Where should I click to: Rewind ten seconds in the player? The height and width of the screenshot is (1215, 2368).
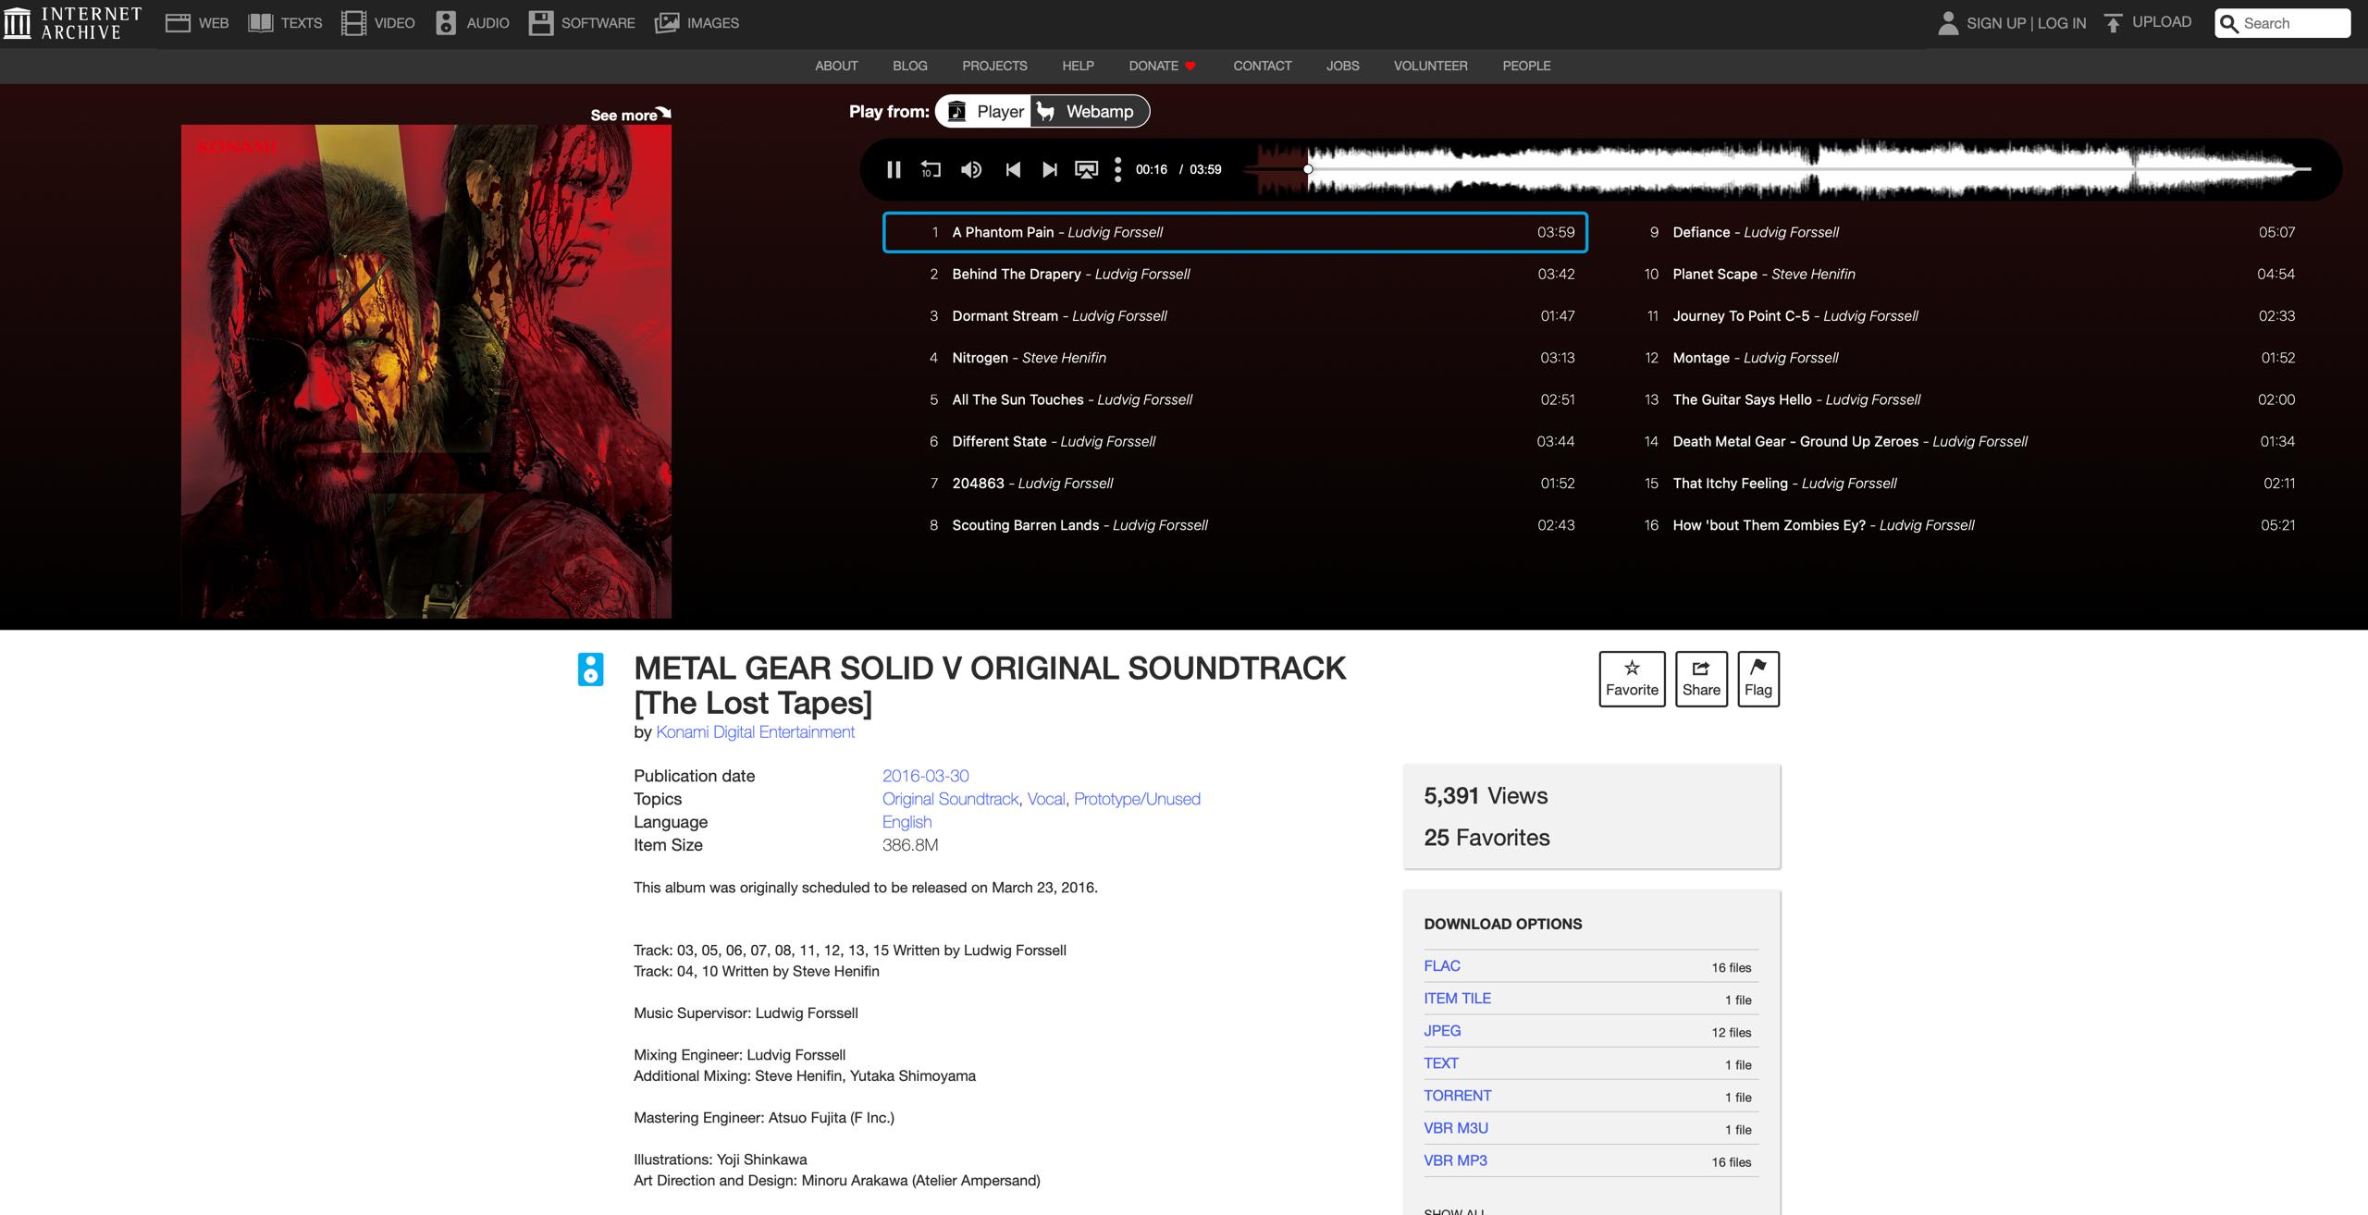point(931,169)
